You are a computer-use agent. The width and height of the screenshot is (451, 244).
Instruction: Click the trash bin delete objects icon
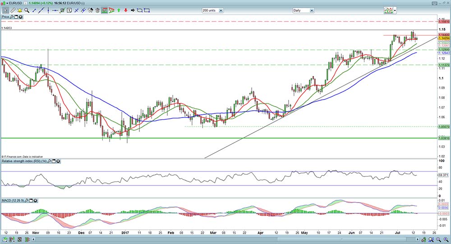[97, 10]
